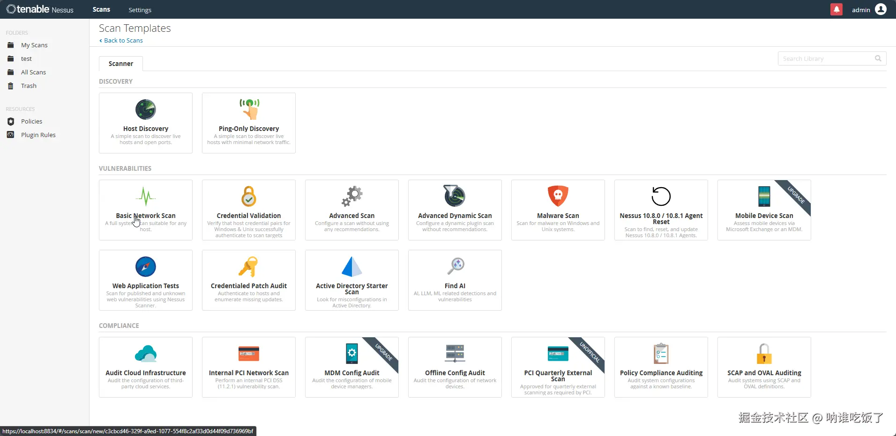Click the Credential Validation padlock icon
Screen dimensions: 896x436
249,196
